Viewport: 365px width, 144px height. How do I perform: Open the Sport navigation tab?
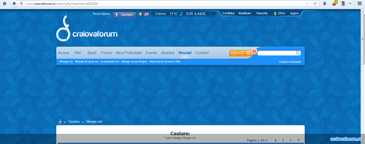(92, 53)
